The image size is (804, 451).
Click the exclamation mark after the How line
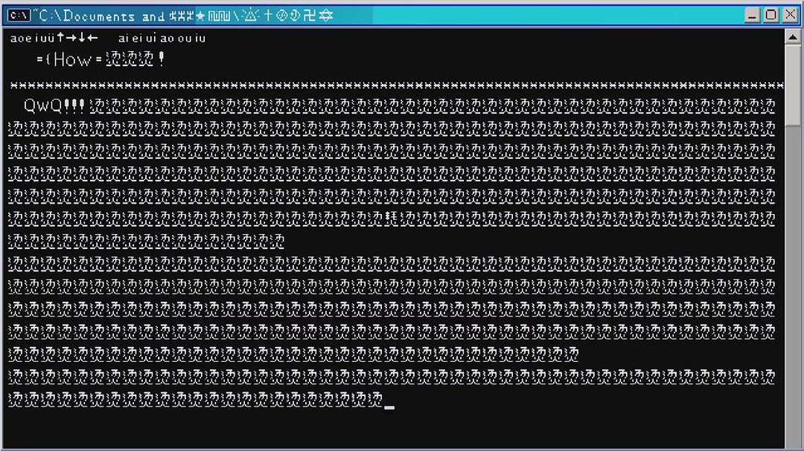(162, 59)
